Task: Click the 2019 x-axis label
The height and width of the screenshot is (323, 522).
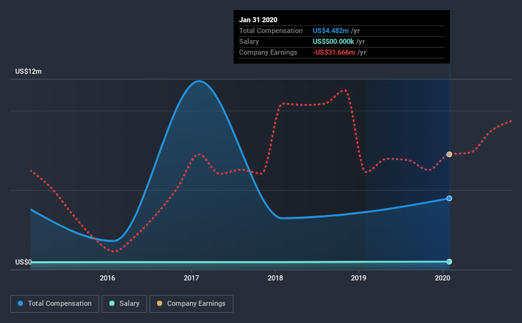Action: 359,278
